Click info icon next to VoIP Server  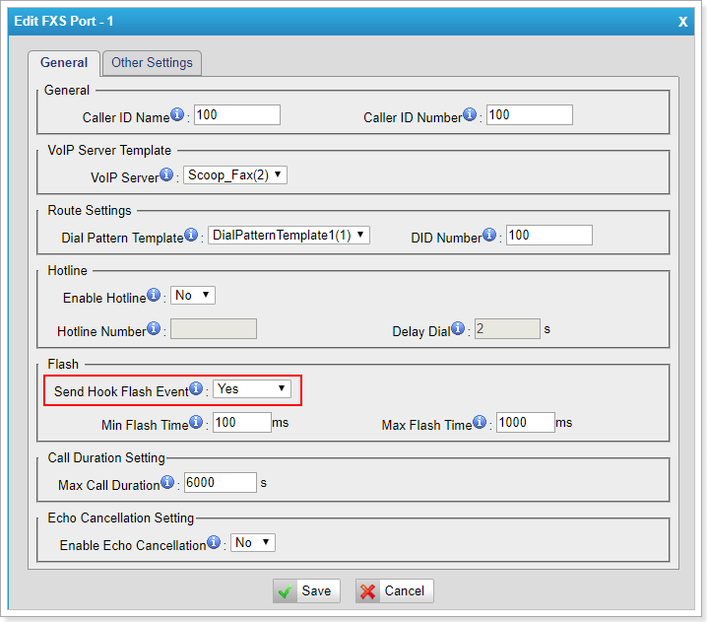click(x=166, y=174)
